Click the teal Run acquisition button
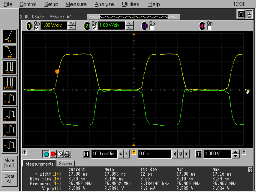The width and height of the screenshot is (256, 192). tap(46, 154)
